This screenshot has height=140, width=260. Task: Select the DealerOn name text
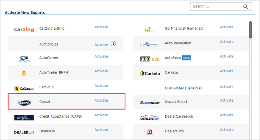point(47,131)
